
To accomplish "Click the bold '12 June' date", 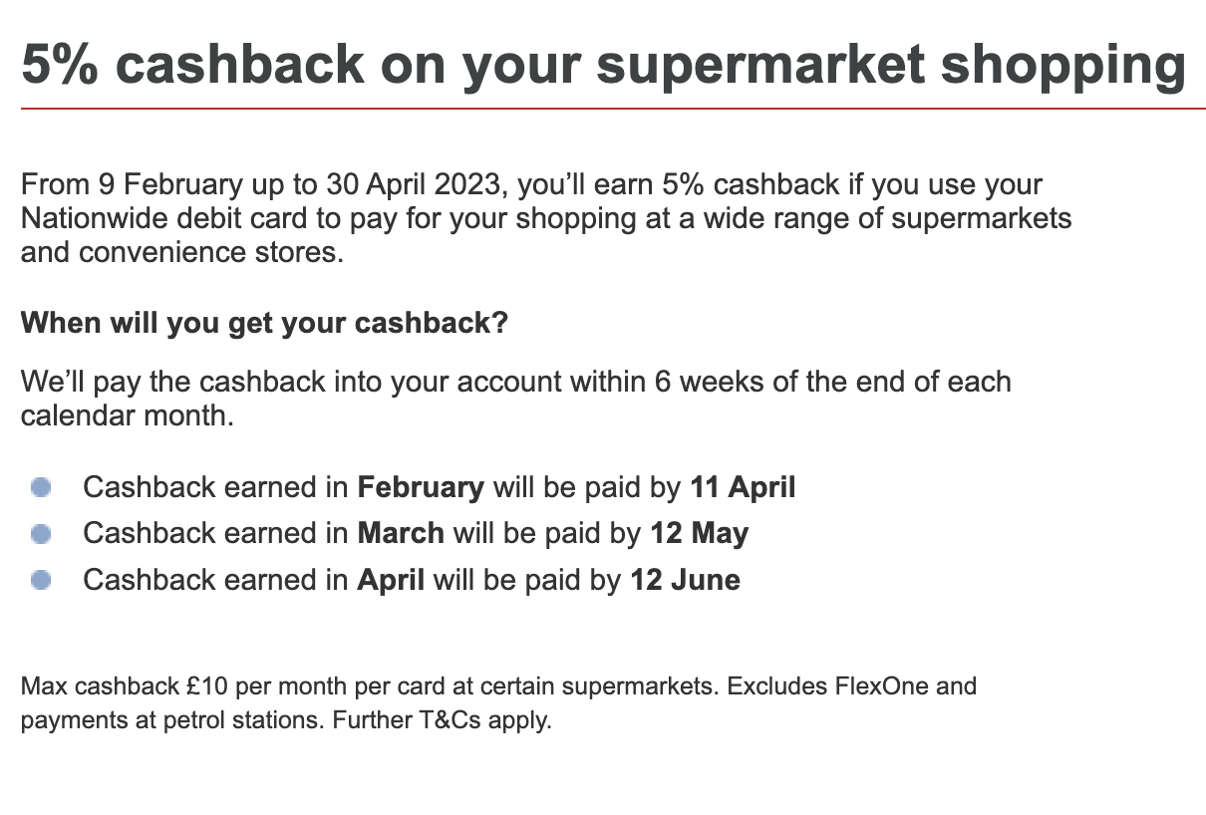I will point(685,580).
